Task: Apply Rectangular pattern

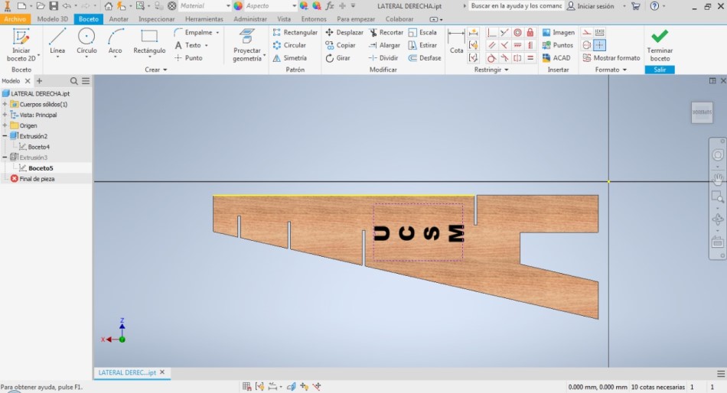Action: (295, 32)
